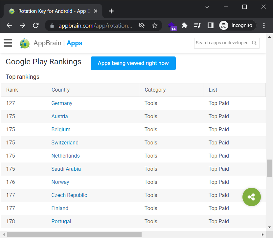Viewport: 273px width, 238px height.
Task: Open the Finland country link
Action: click(60, 208)
